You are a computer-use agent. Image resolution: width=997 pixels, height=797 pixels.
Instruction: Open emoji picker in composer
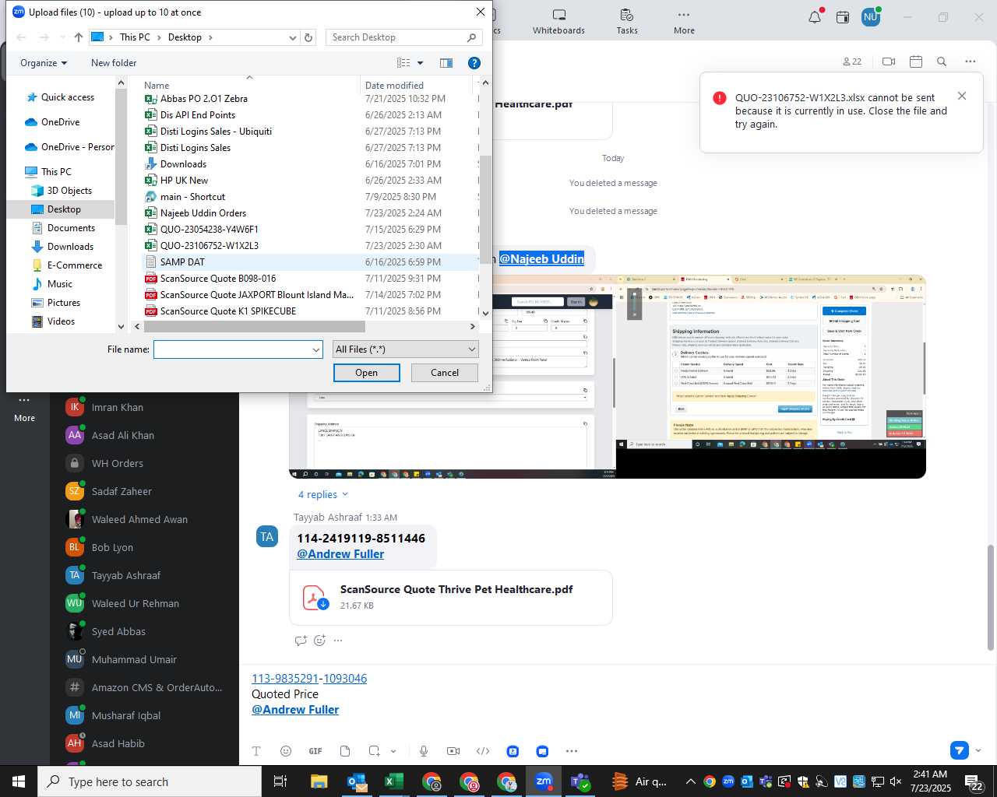point(286,751)
